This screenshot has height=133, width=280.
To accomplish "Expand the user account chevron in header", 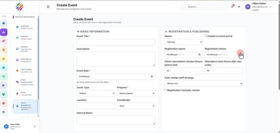I will point(271,7).
